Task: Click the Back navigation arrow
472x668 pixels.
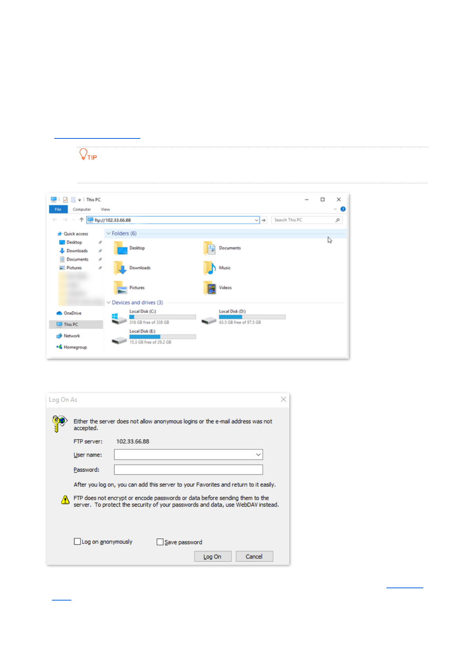Action: click(55, 220)
